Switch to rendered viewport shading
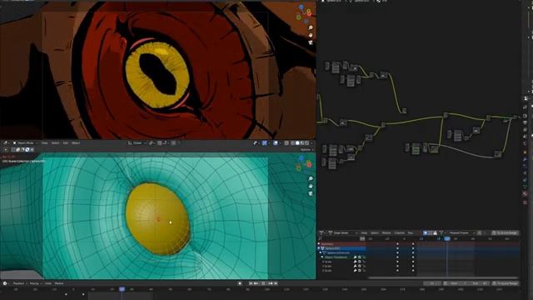533x300 pixels. 307,142
